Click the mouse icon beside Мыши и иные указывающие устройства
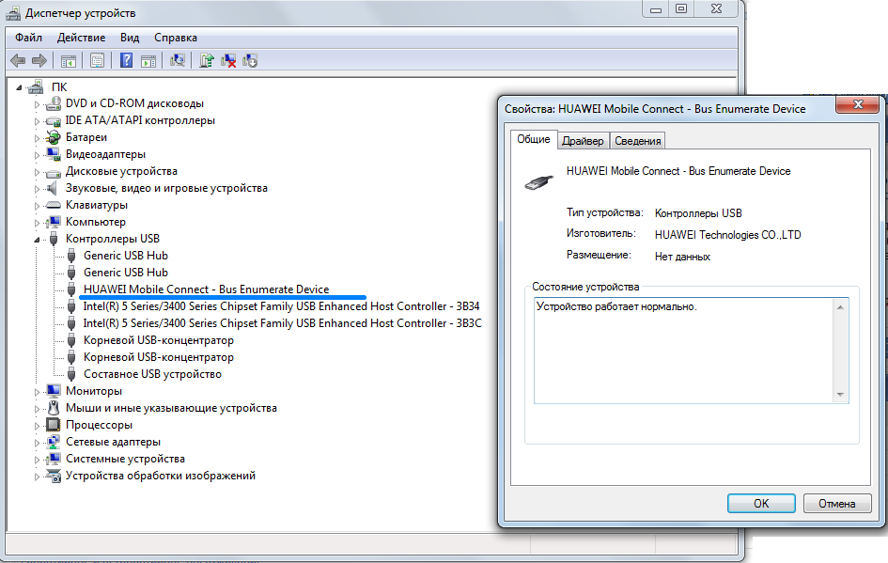Screen dimensions: 888x563 pos(54,408)
